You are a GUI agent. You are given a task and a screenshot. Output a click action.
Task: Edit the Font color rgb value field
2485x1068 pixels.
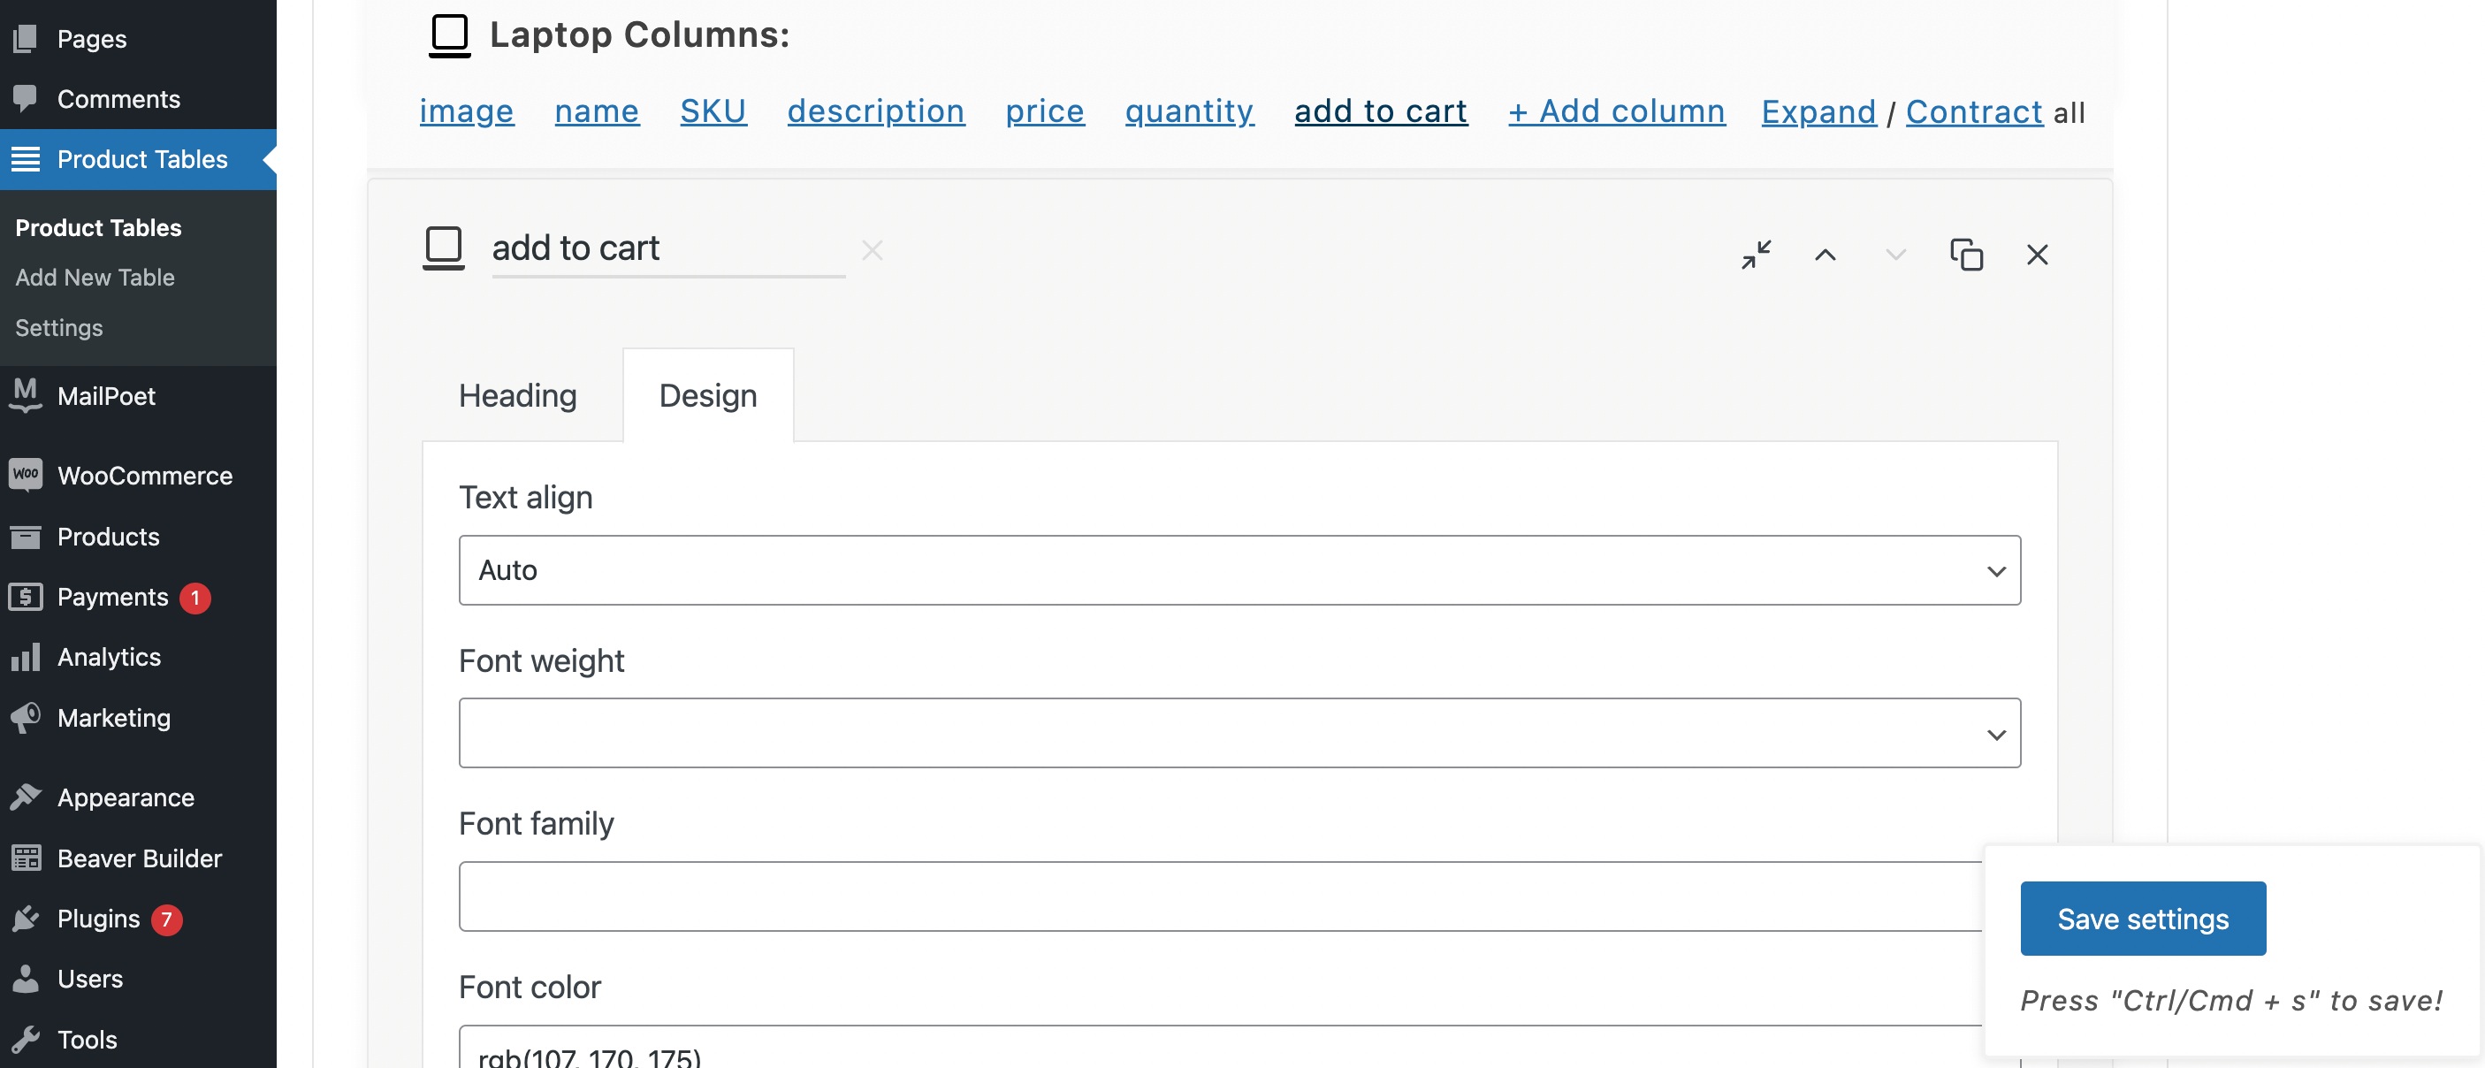point(1221,1047)
